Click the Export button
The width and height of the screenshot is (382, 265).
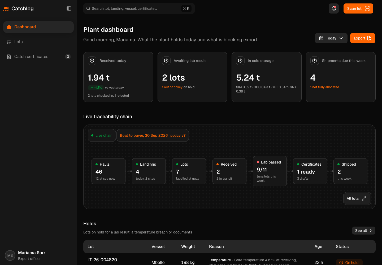pos(363,38)
